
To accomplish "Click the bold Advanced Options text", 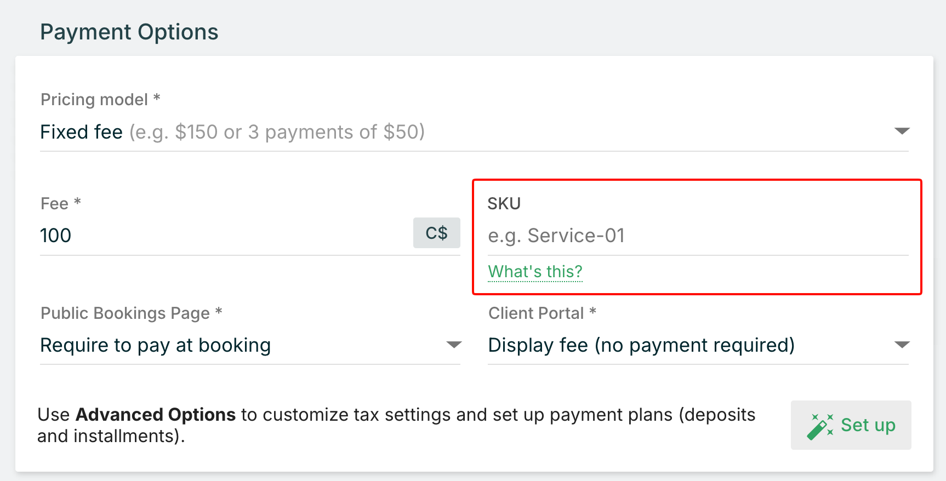I will tap(156, 415).
